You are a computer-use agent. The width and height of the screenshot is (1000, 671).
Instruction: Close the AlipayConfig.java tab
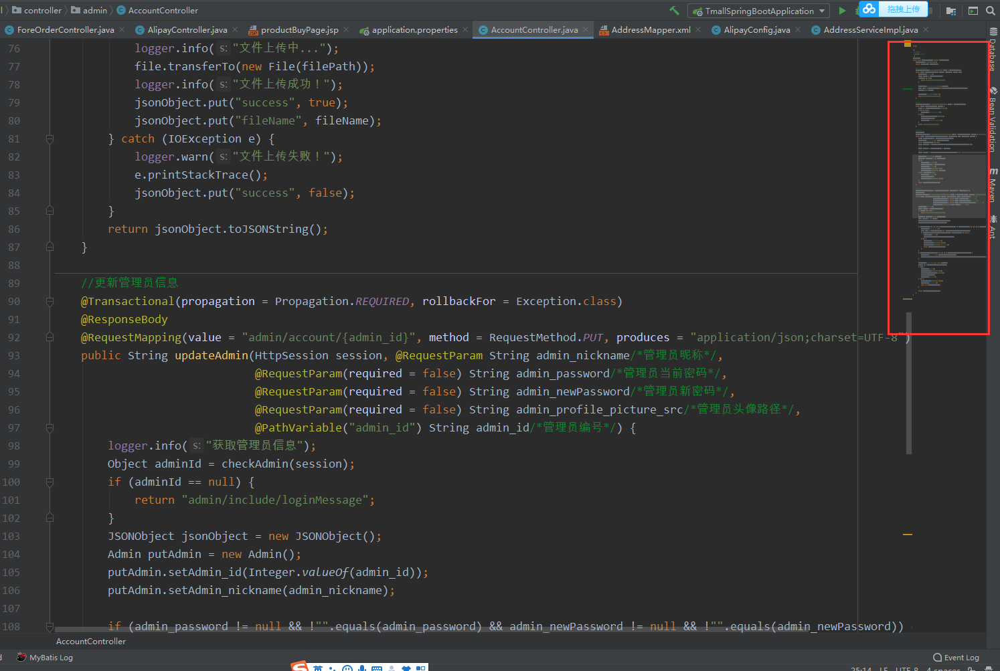pos(798,29)
